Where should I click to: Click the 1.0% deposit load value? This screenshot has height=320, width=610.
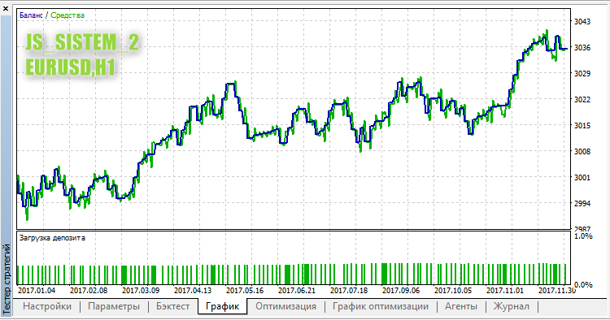coord(583,236)
